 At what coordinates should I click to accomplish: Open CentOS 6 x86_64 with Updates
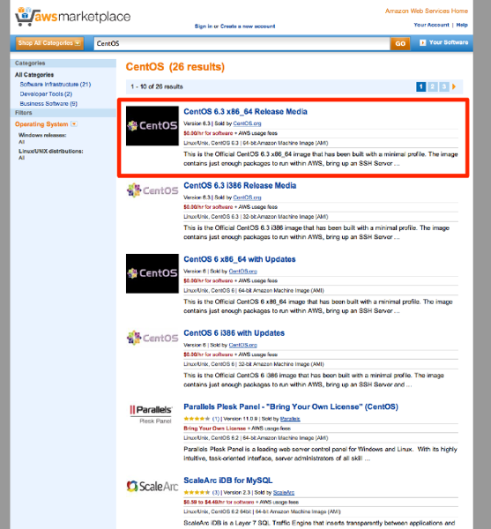pyautogui.click(x=240, y=259)
